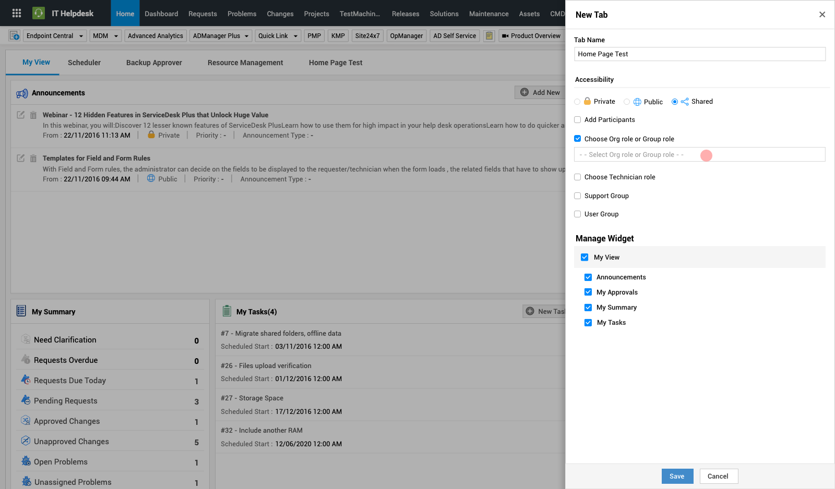Click the IT Helpdesk headset logo

click(38, 13)
